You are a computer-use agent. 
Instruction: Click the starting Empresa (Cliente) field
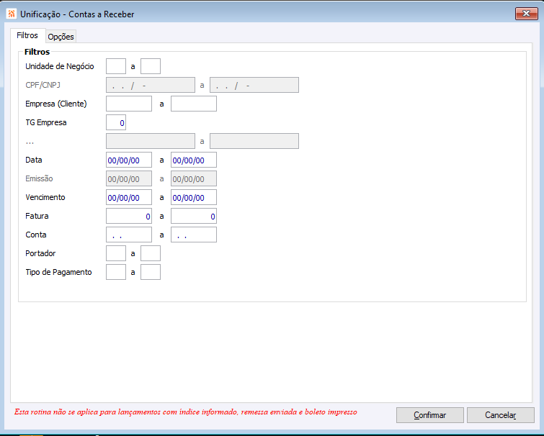click(x=129, y=104)
